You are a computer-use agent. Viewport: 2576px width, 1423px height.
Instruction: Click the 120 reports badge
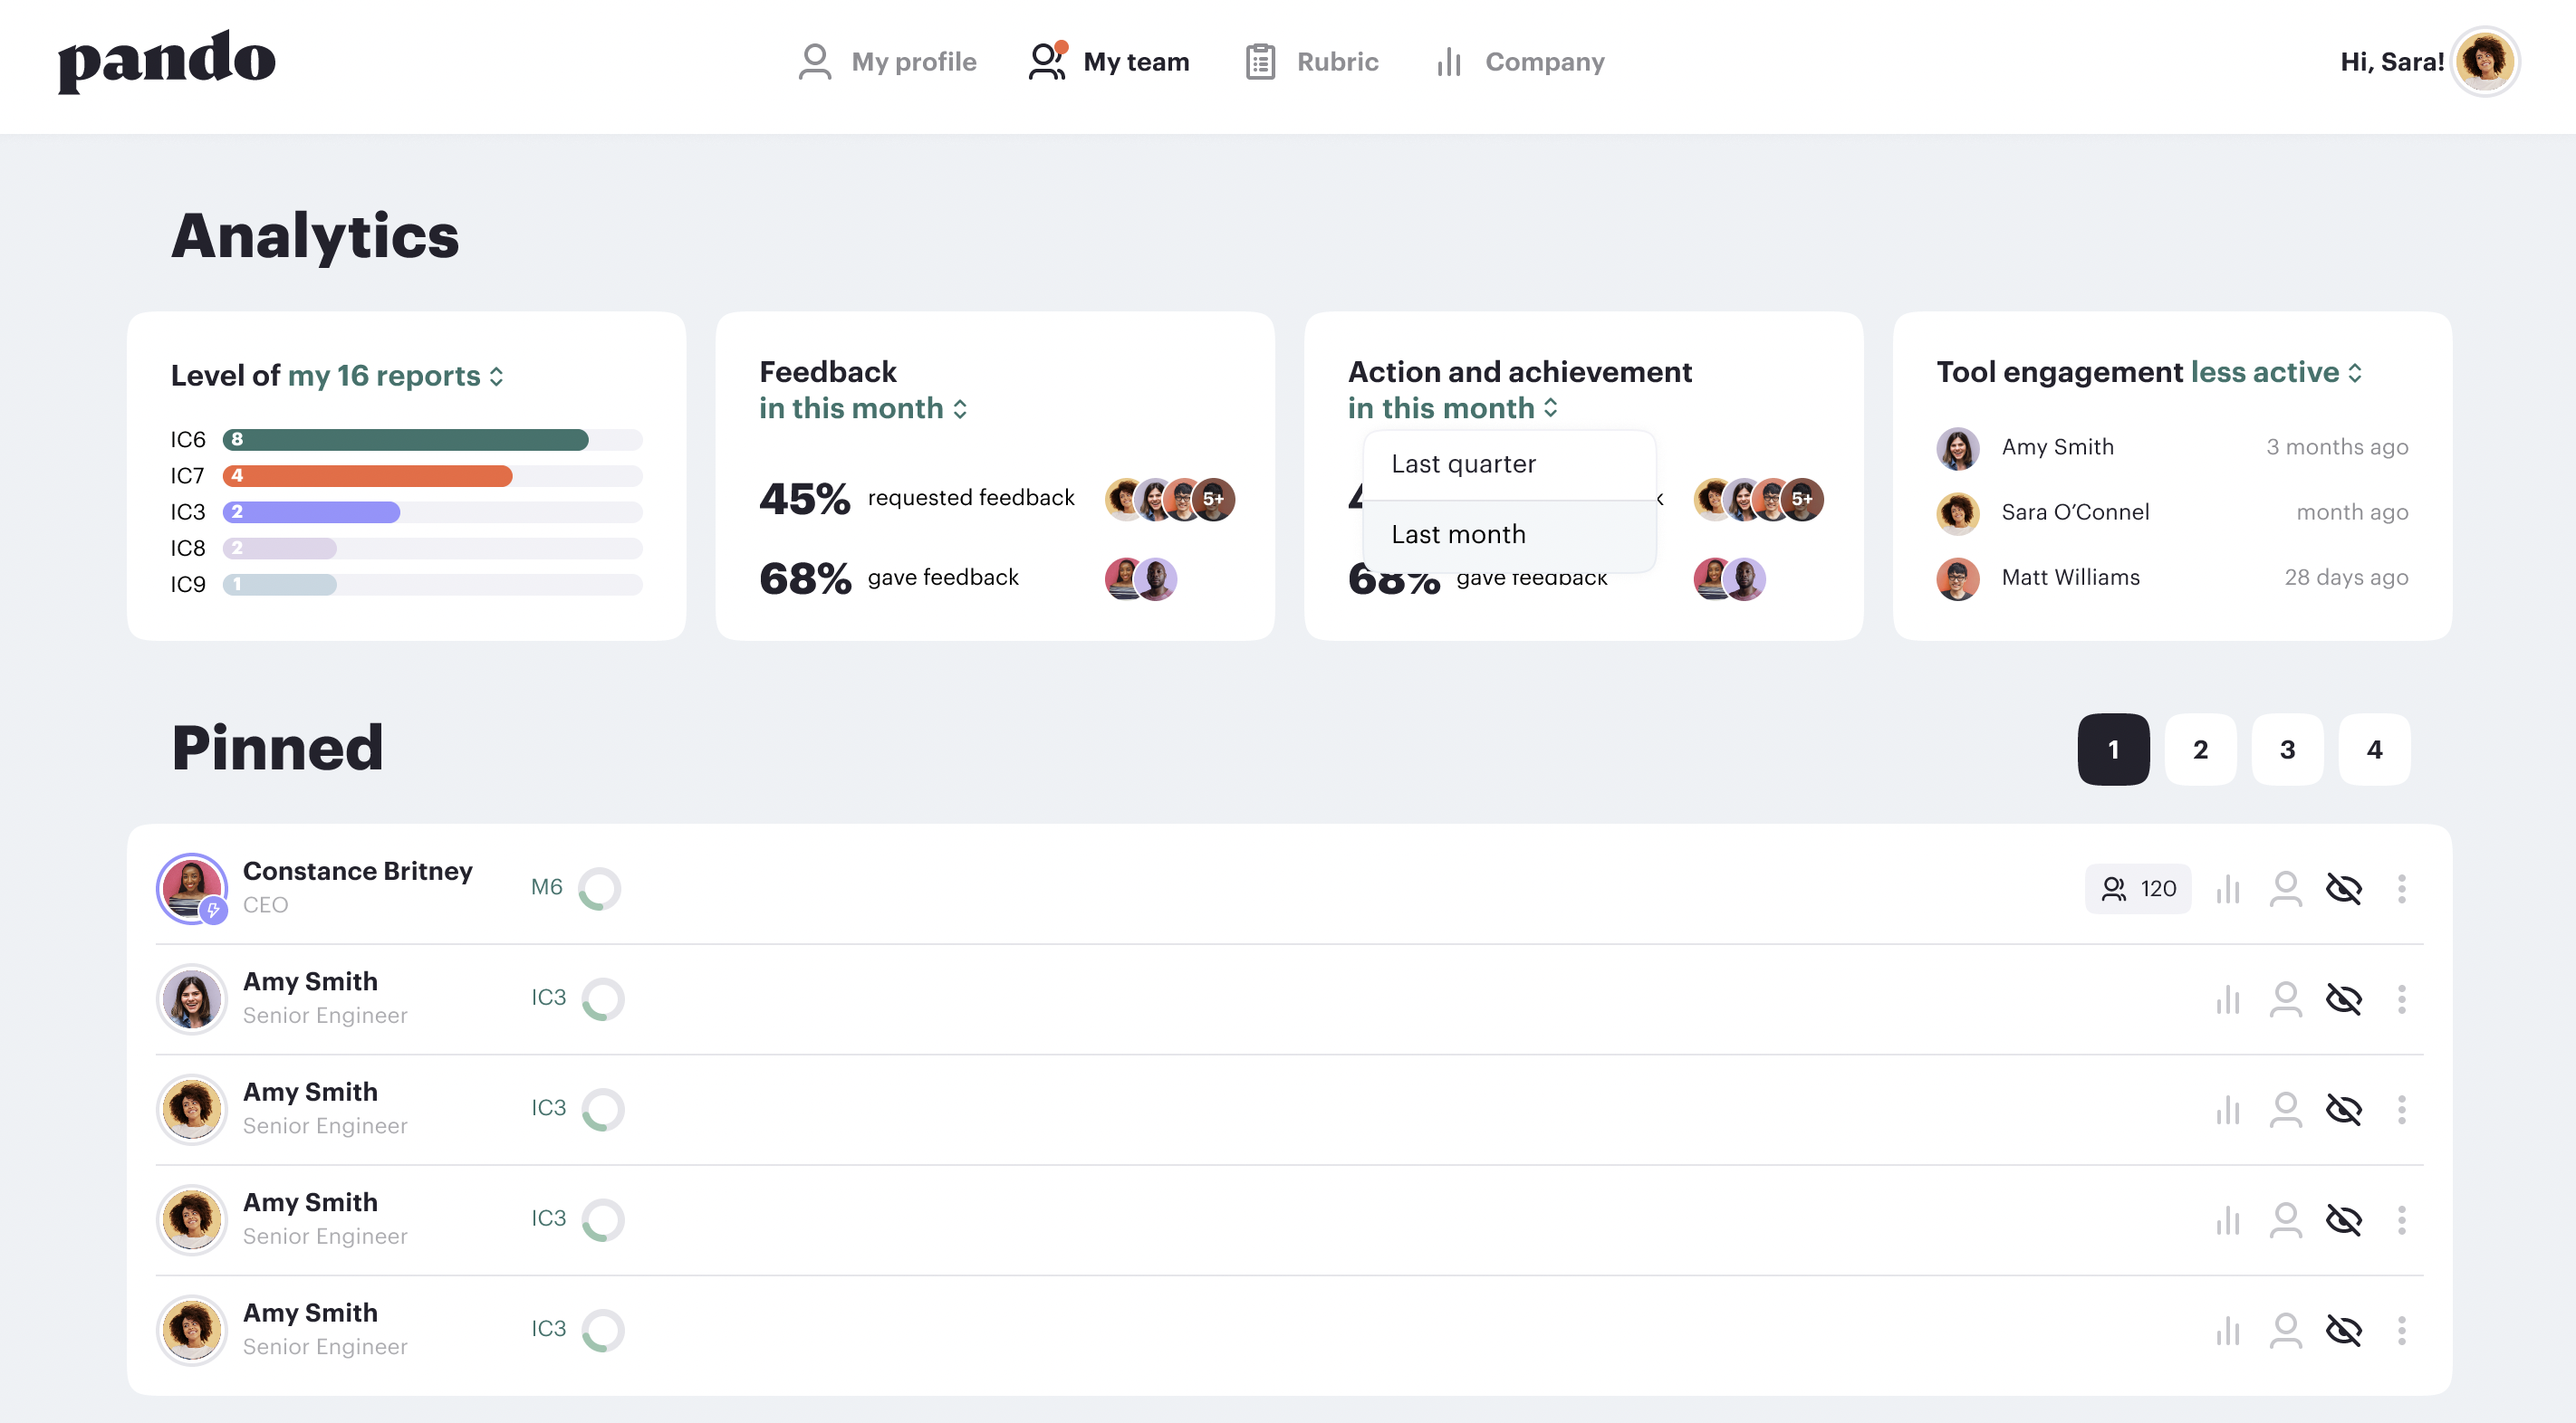pyautogui.click(x=2137, y=888)
